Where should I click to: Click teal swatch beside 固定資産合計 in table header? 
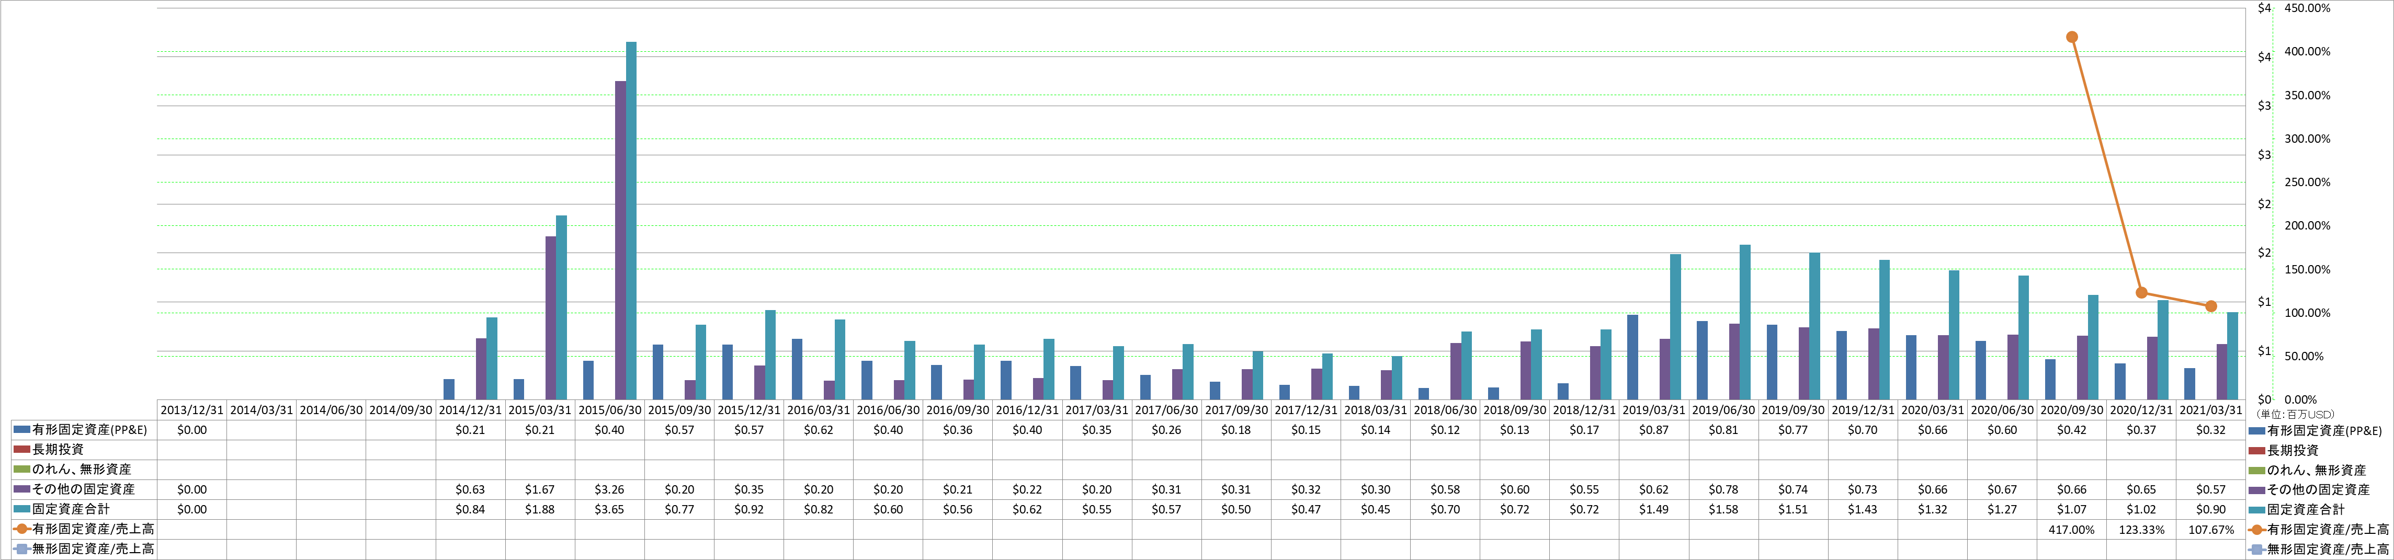pos(21,509)
